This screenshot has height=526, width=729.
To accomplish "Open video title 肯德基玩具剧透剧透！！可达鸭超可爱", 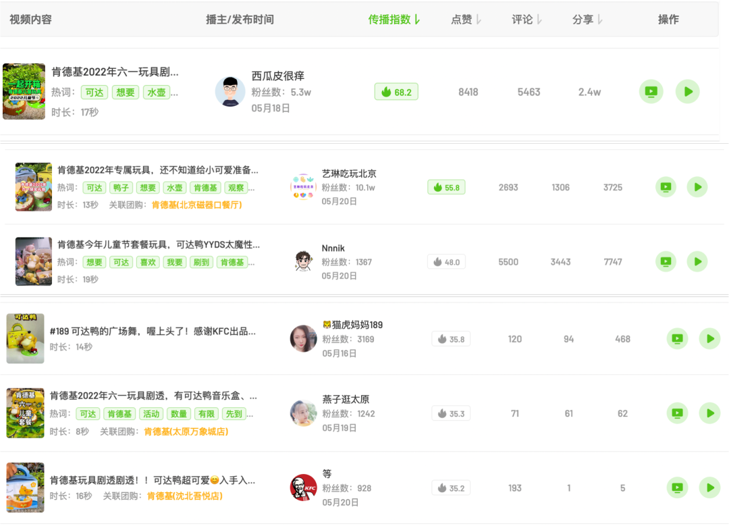I will point(153,480).
